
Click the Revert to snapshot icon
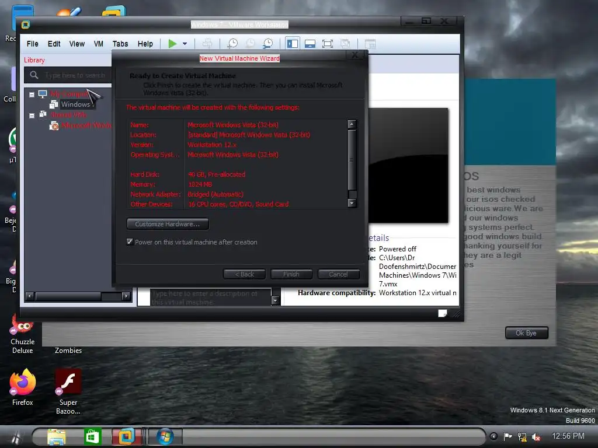click(x=250, y=44)
